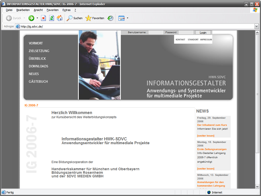Image resolution: width=261 pixels, height=196 pixels.
Task: Open the Favoriten menu
Action: (53, 10)
